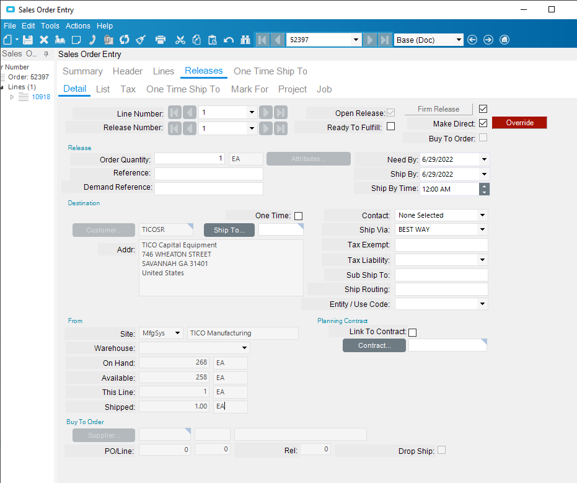Open the Contact None Selected dropdown
This screenshot has height=483, width=577.
[x=482, y=215]
